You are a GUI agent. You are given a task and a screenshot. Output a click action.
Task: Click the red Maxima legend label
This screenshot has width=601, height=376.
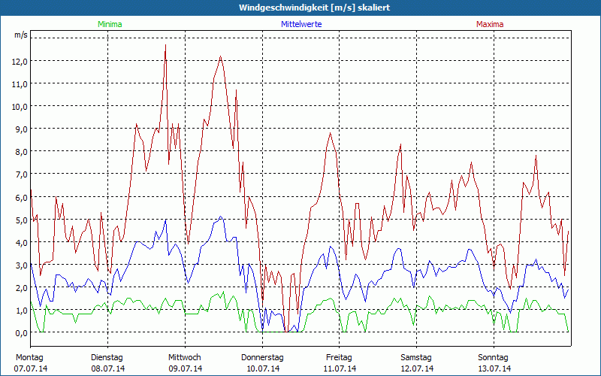[x=490, y=24]
